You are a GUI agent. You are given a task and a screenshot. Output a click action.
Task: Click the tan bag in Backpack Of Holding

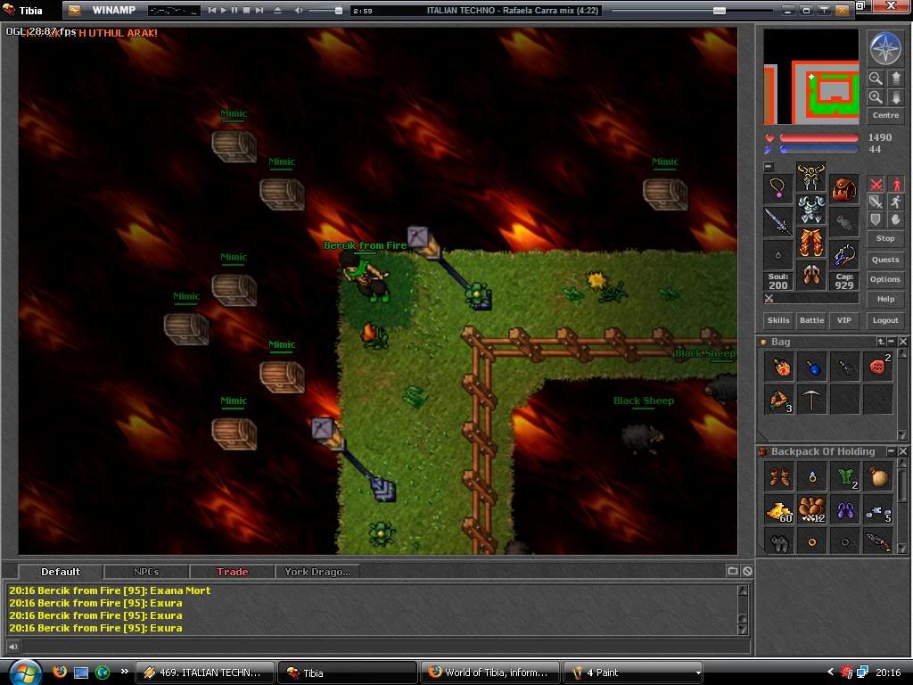click(878, 477)
